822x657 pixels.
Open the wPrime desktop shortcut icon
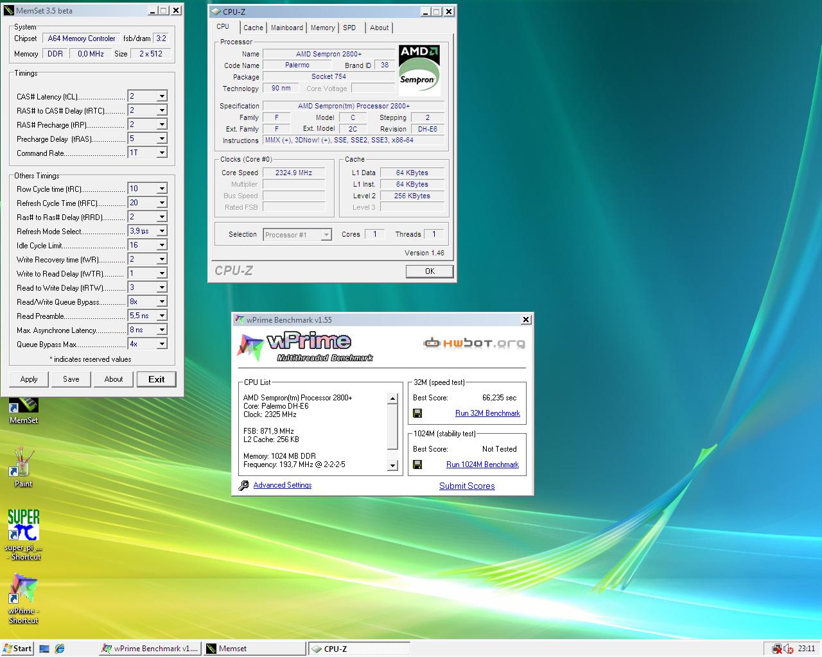pos(24,598)
